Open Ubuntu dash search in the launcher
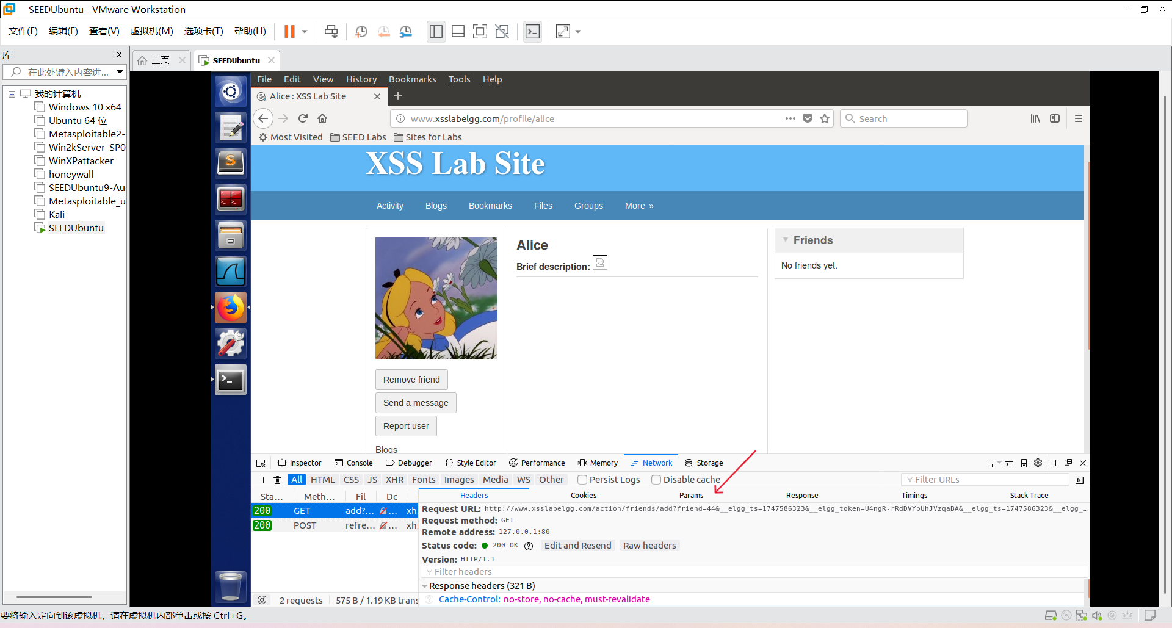Image resolution: width=1172 pixels, height=628 pixels. coord(231,92)
